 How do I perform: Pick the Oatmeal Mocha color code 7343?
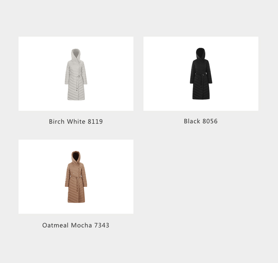pyautogui.click(x=102, y=225)
